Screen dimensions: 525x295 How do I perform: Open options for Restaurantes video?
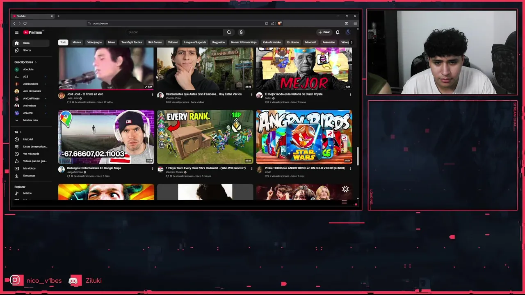point(252,94)
